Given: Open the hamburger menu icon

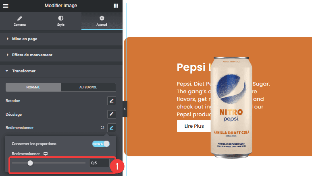Looking at the screenshot, I should point(6,6).
